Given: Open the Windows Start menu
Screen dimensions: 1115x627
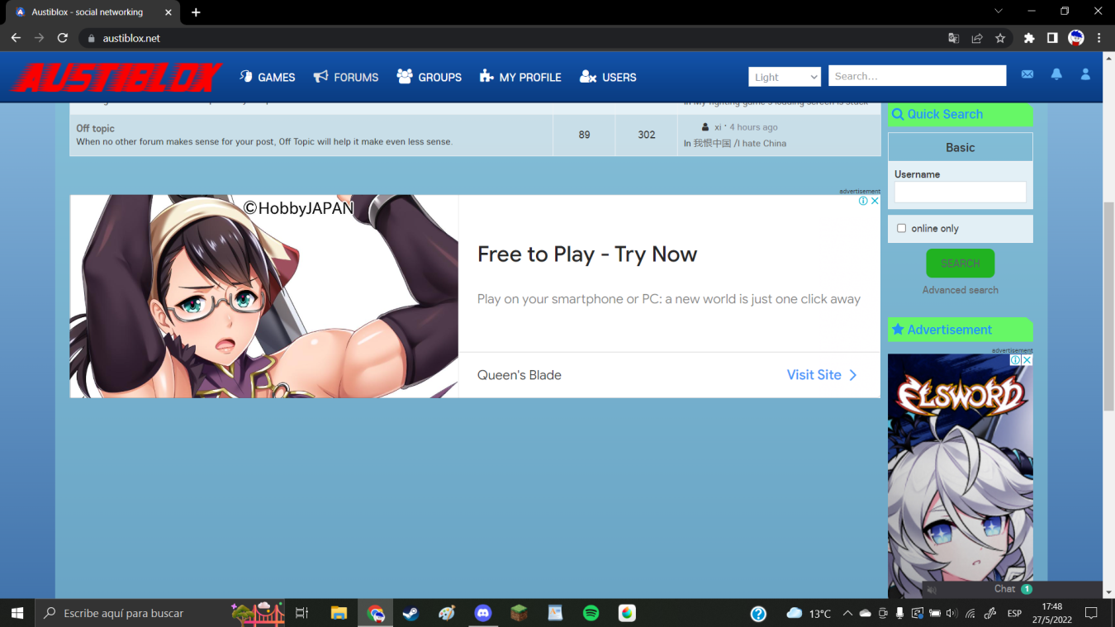Looking at the screenshot, I should [17, 613].
